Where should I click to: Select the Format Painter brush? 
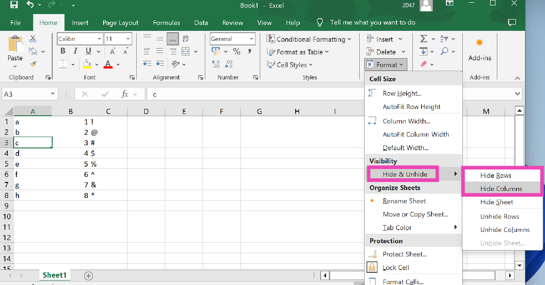[33, 64]
